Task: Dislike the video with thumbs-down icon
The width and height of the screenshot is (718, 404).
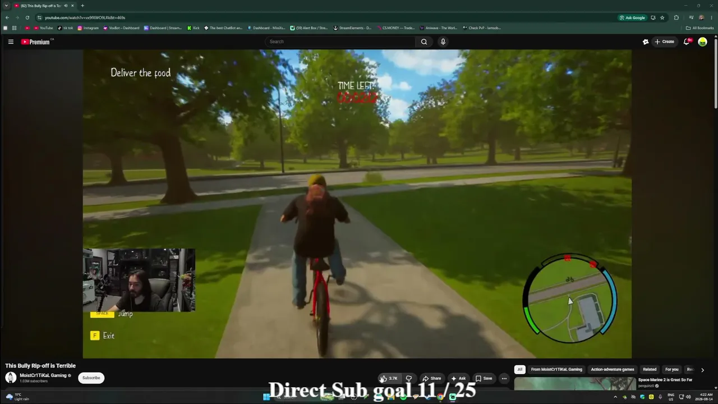Action: click(x=409, y=378)
